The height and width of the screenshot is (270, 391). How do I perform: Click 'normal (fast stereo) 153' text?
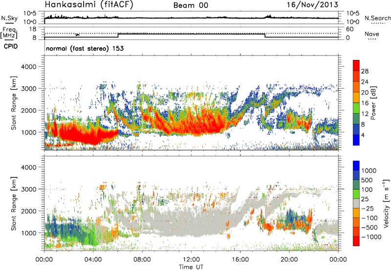pyautogui.click(x=85, y=48)
